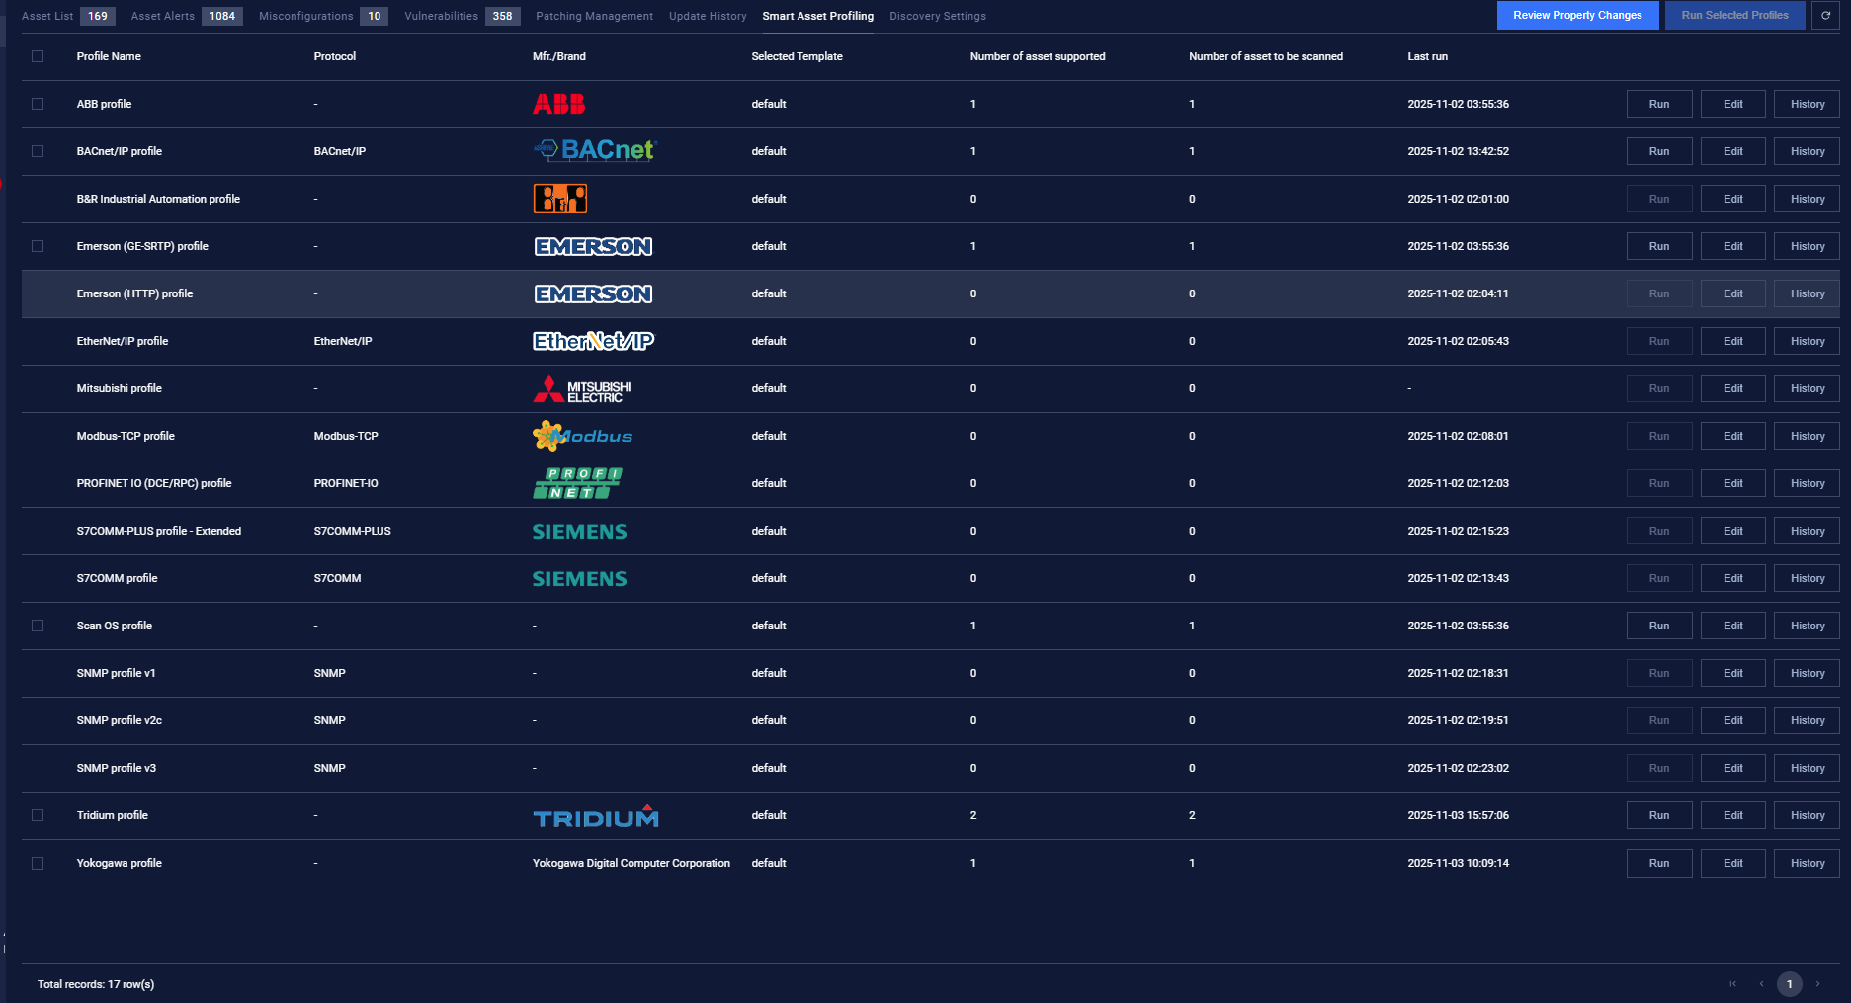Open the Update History tab
This screenshot has height=1003, width=1851.
point(708,16)
